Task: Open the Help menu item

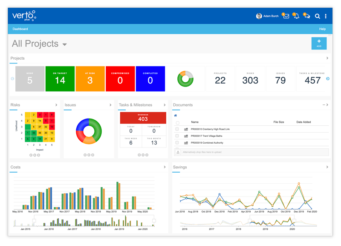Action: point(322,29)
